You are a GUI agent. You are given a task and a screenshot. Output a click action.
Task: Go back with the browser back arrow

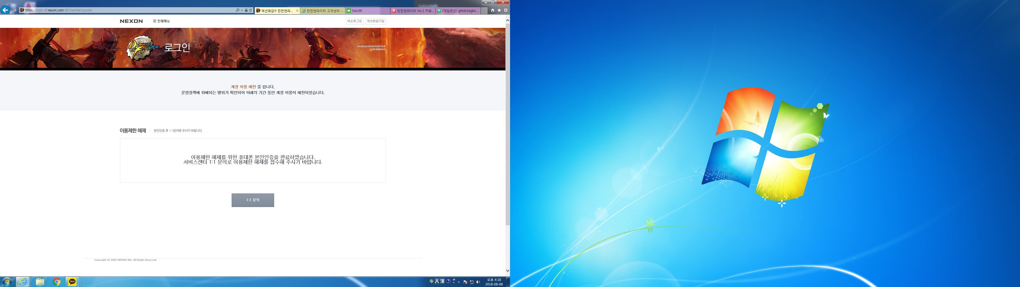tap(5, 10)
